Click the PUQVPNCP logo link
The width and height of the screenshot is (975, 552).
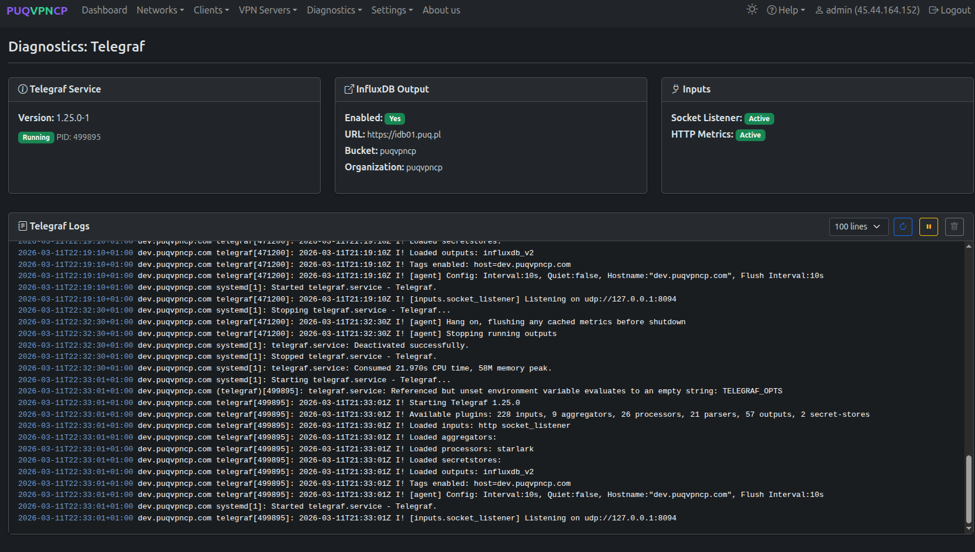point(37,11)
